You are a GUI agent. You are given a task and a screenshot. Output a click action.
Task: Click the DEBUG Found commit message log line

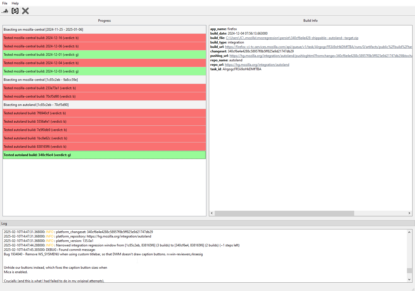coord(50,250)
